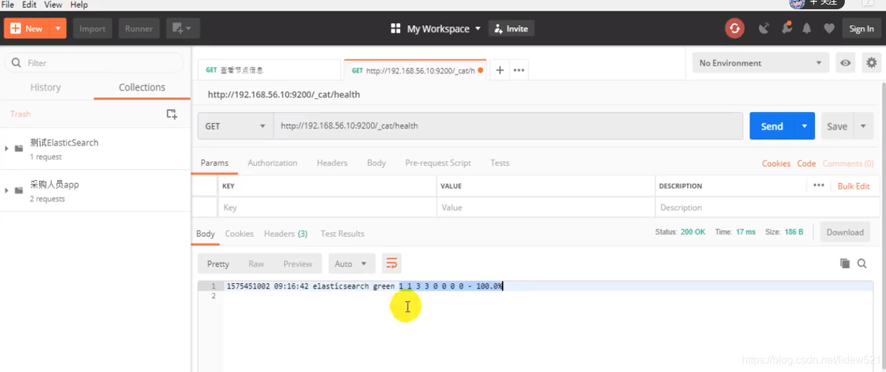Image resolution: width=886 pixels, height=372 pixels.
Task: Open the Runner
Action: pos(139,29)
